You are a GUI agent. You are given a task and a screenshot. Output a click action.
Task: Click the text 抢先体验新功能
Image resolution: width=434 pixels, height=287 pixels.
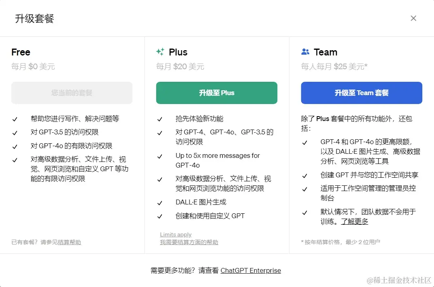199,119
